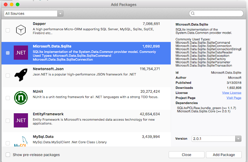Open the All Sources dropdown
This screenshot has height=162, width=248.
click(x=34, y=14)
